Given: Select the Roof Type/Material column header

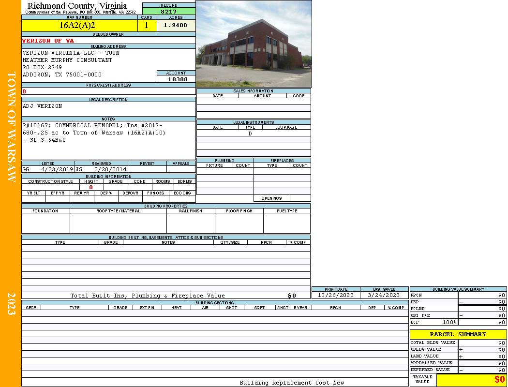Looking at the screenshot, I should (118, 211).
